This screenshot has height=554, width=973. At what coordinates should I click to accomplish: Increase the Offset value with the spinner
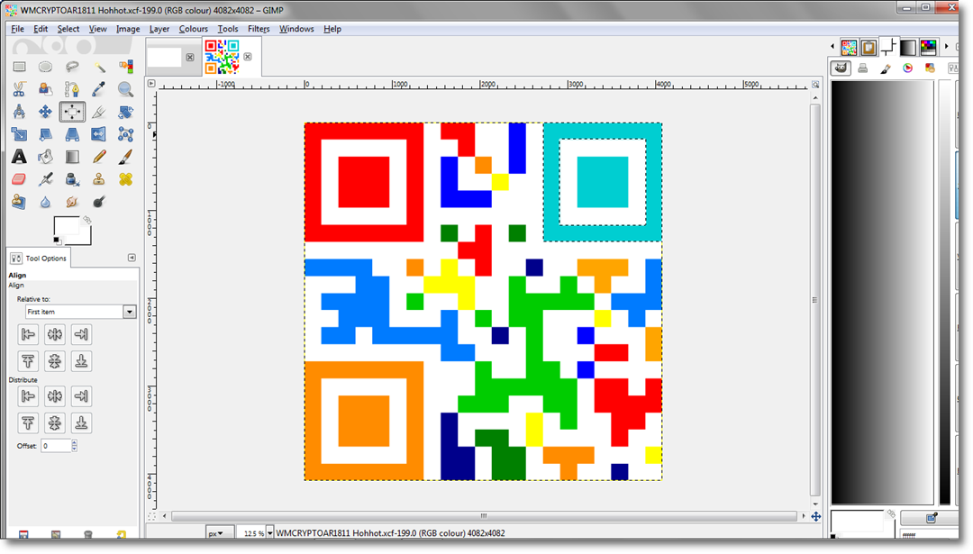point(75,443)
